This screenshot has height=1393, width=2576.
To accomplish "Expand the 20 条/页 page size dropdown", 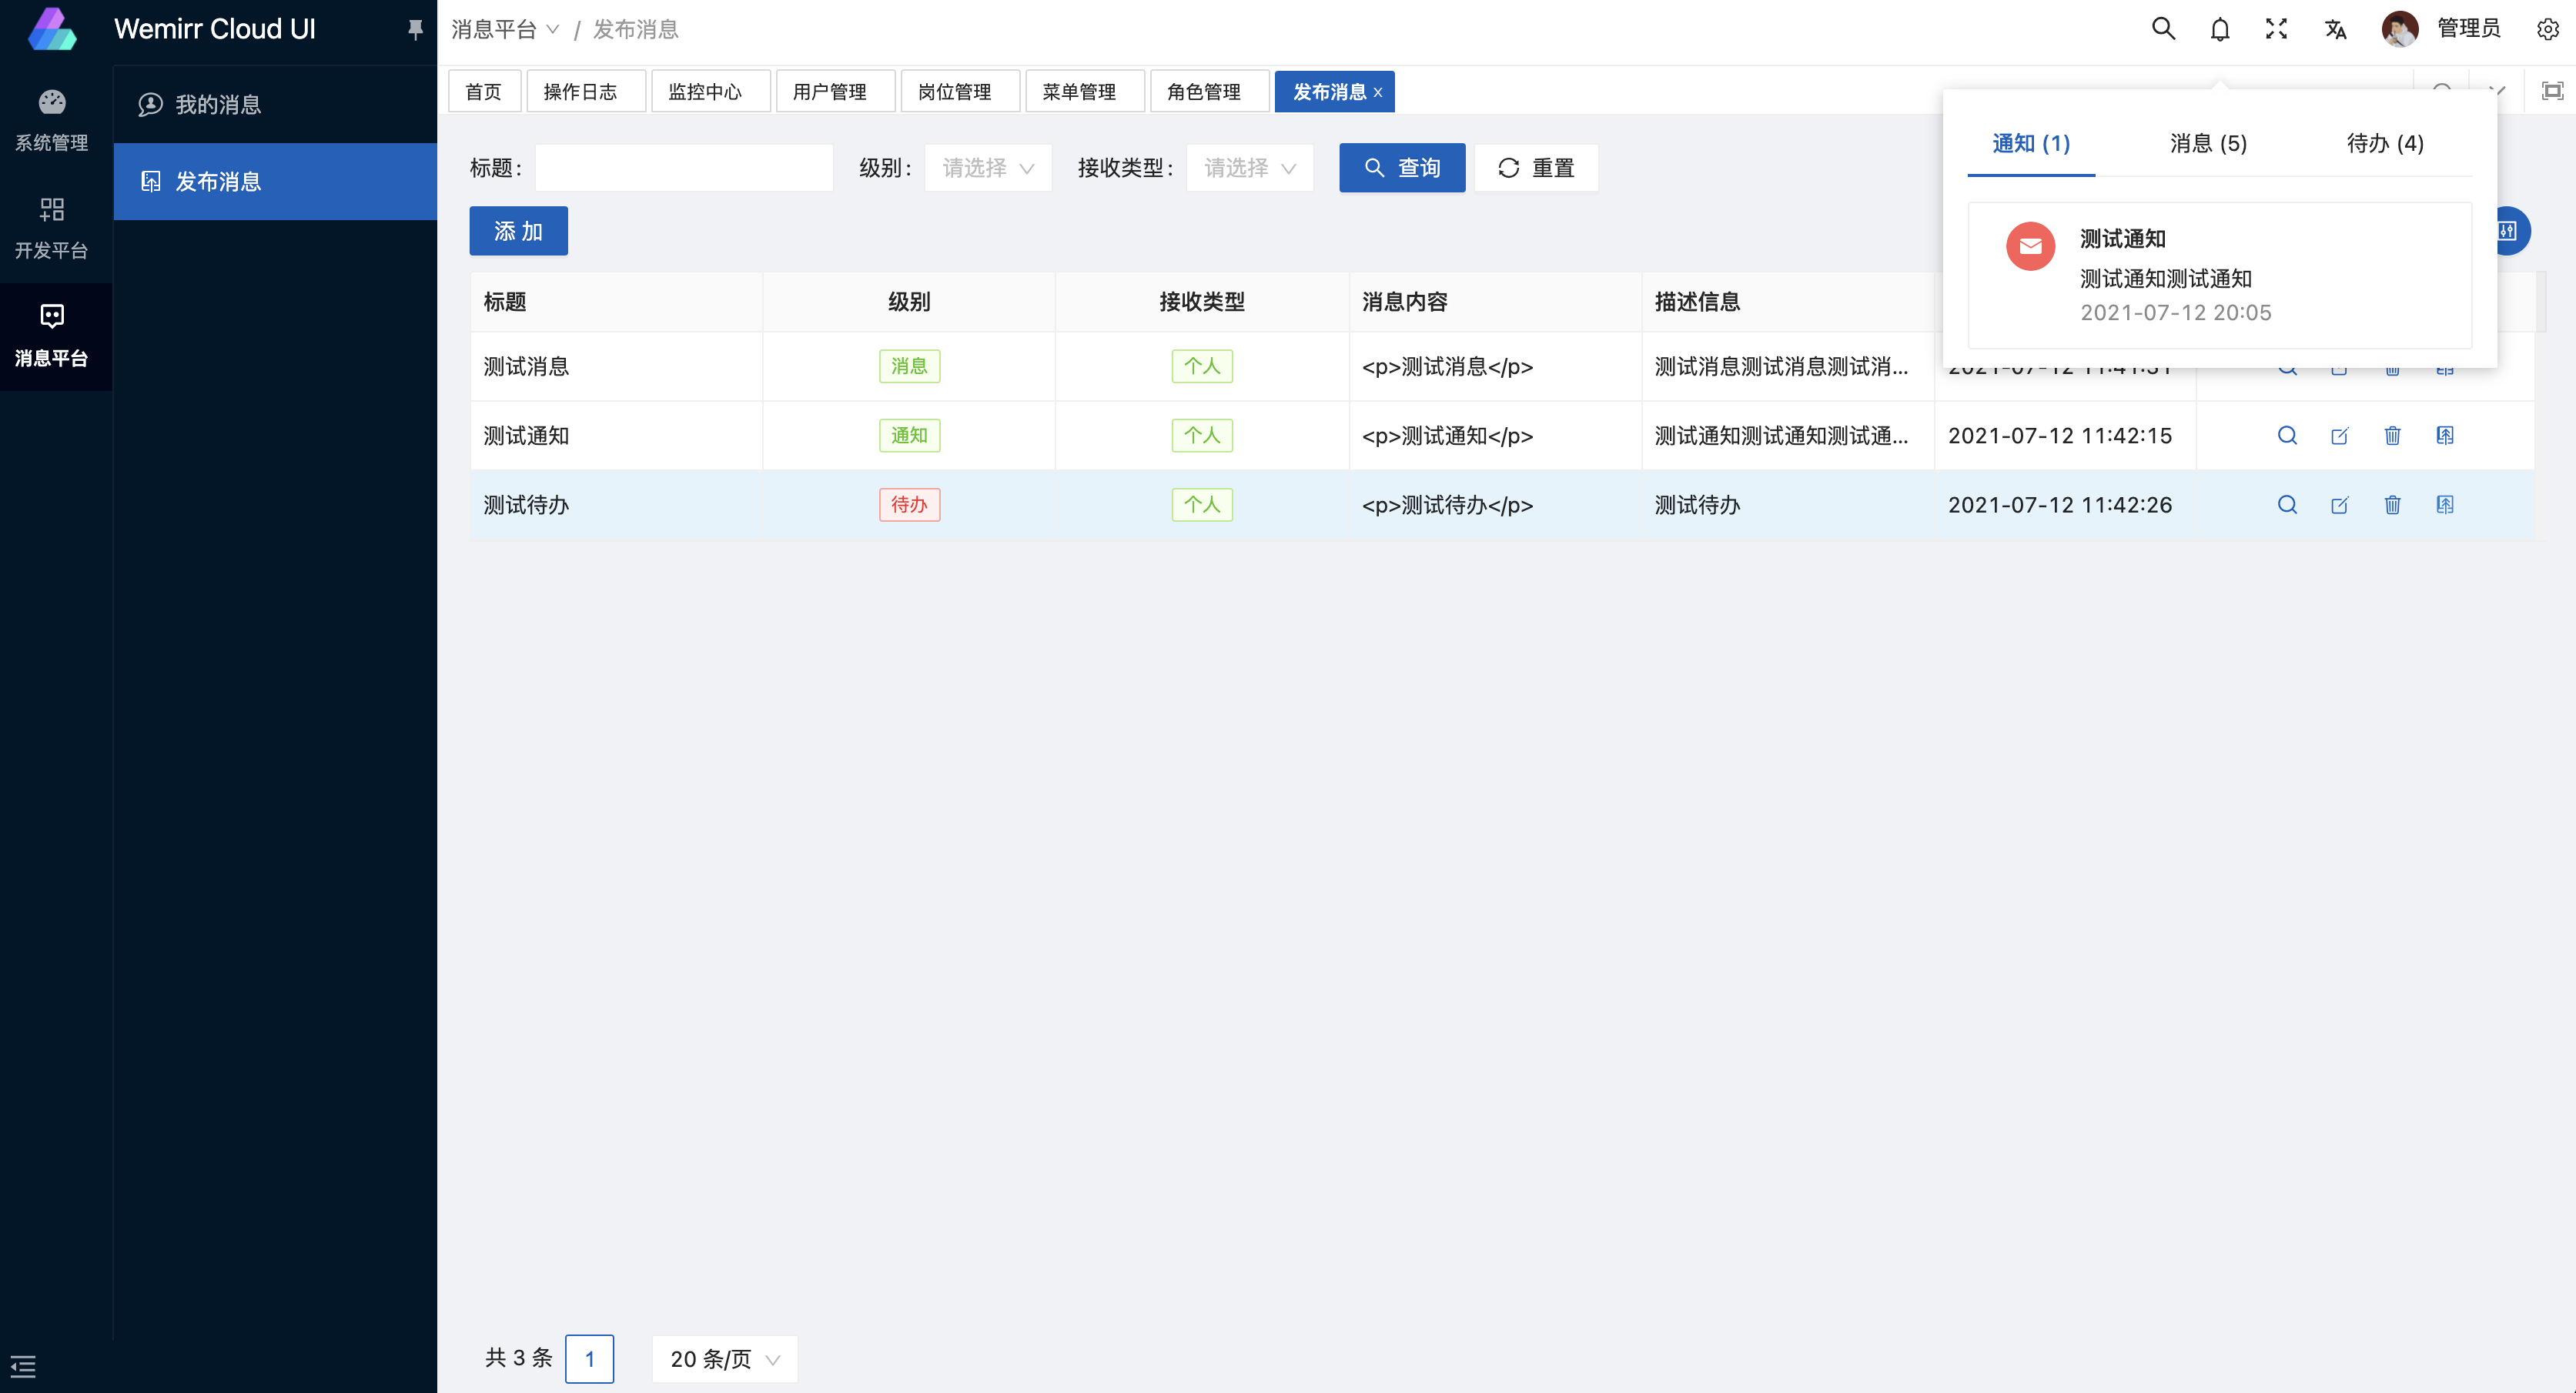I will (x=724, y=1359).
